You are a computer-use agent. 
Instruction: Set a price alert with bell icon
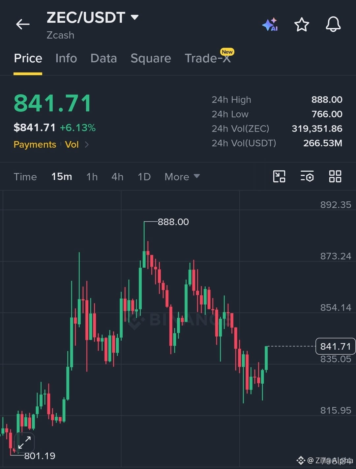(333, 24)
